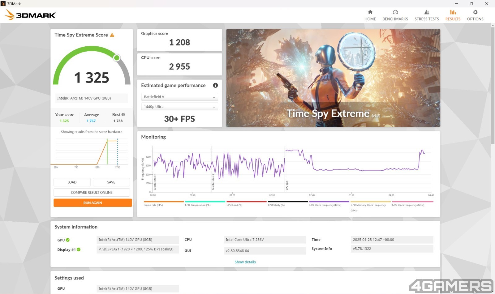Click the SystemInfo version v5.78.1322
This screenshot has height=294, width=495.
392,249
